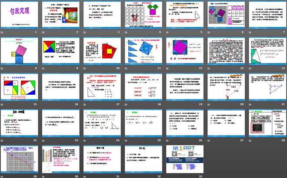Select slide 25 multiple choice thumbnail
This screenshot has height=178, width=287.
pyautogui.click(x=143, y=123)
